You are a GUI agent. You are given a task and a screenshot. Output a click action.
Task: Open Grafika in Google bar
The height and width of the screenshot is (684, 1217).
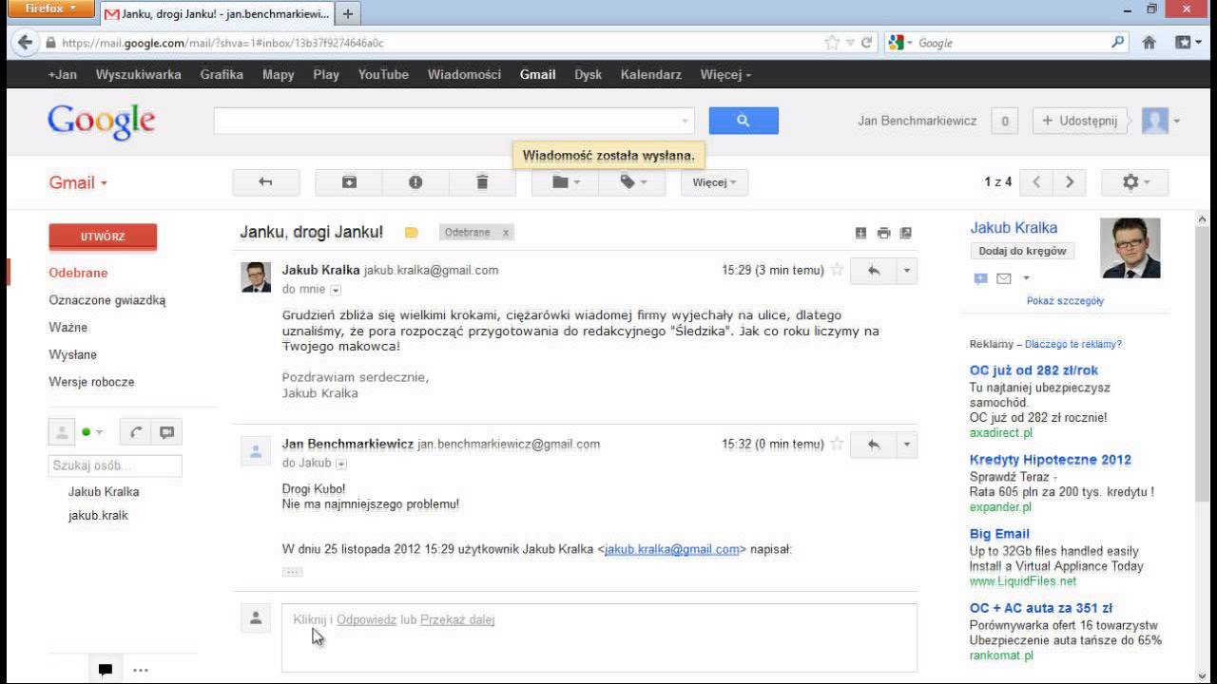tap(222, 74)
